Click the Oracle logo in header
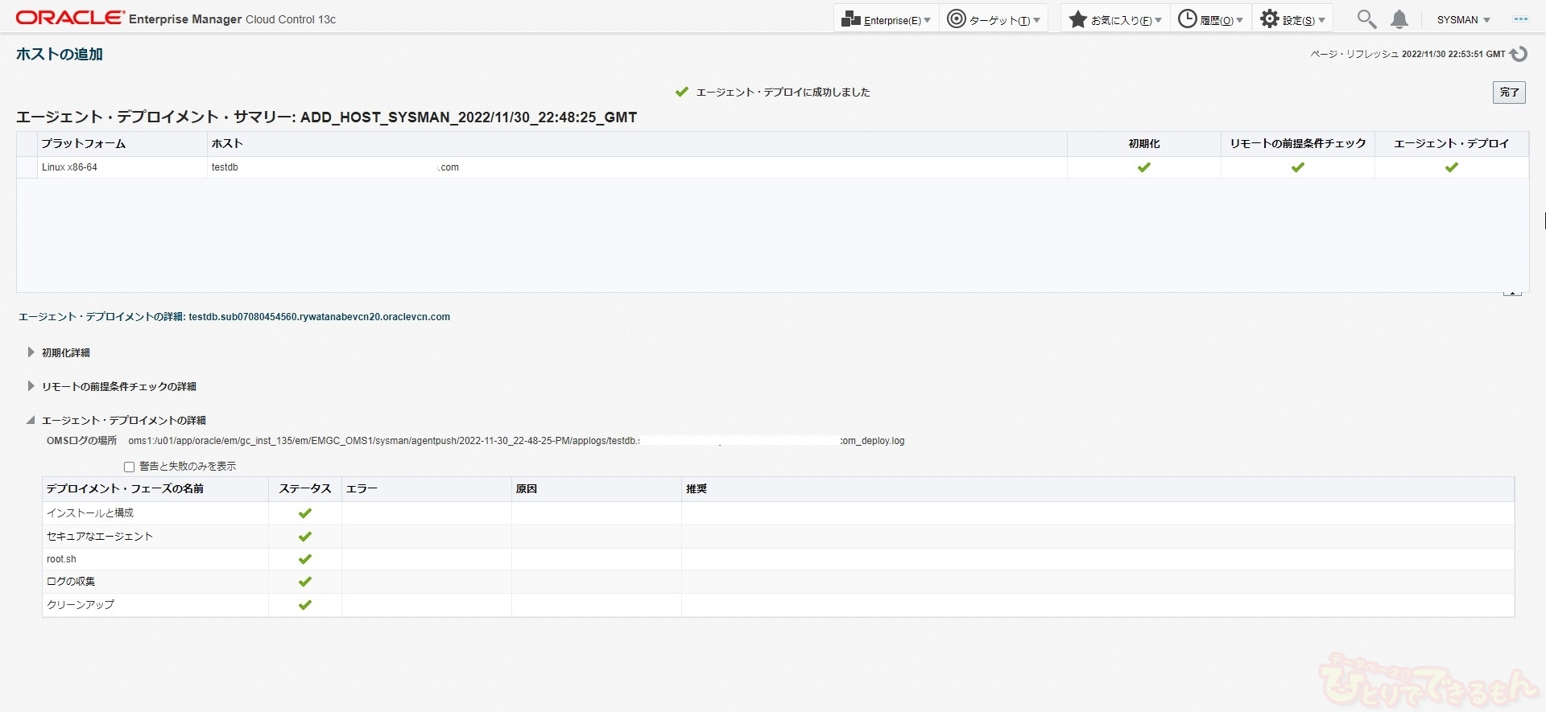This screenshot has width=1546, height=712. point(70,18)
